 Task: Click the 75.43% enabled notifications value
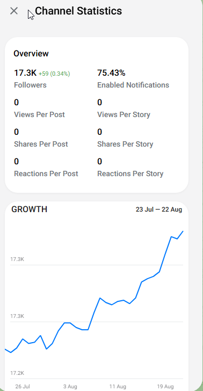(x=111, y=73)
